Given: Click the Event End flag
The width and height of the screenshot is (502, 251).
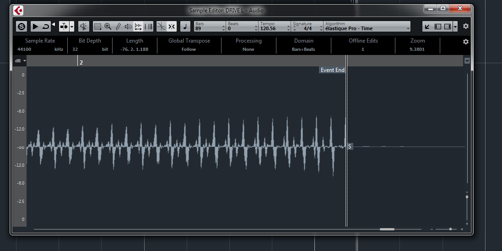Looking at the screenshot, I should [332, 70].
